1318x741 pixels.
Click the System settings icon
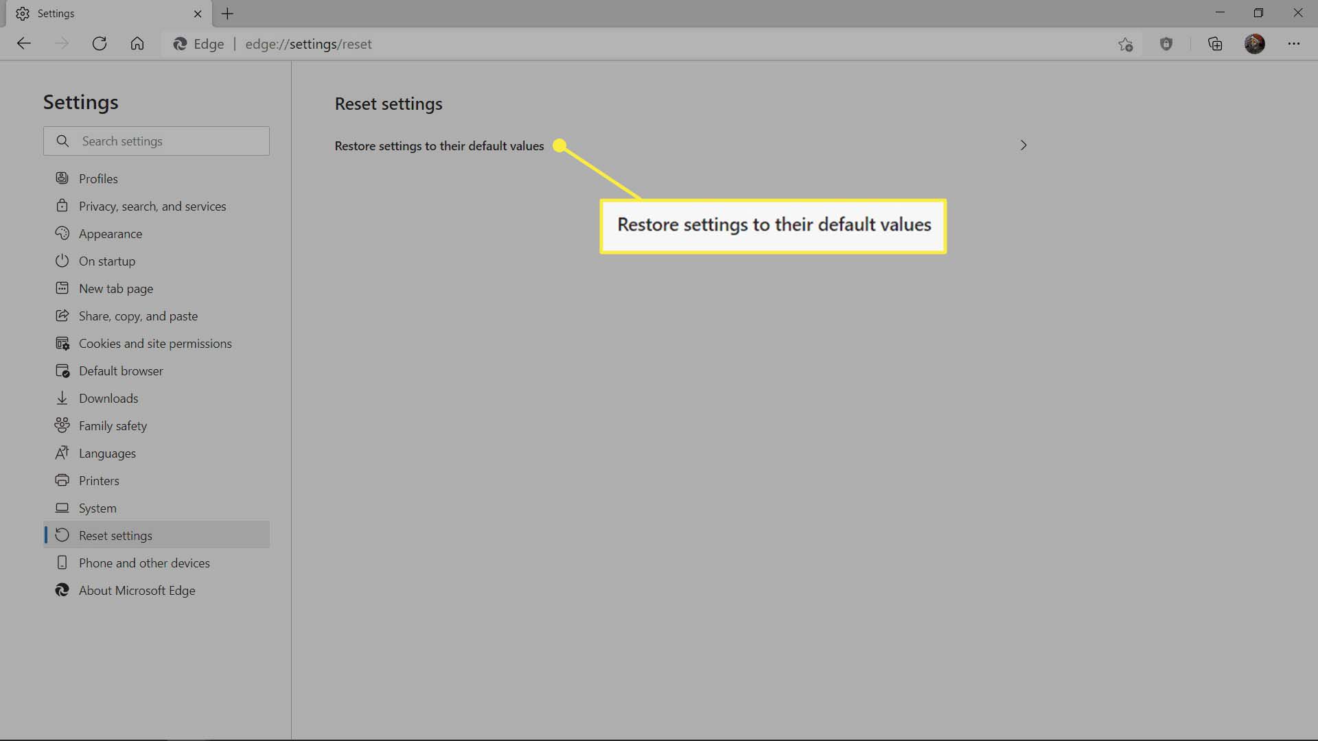click(x=62, y=506)
